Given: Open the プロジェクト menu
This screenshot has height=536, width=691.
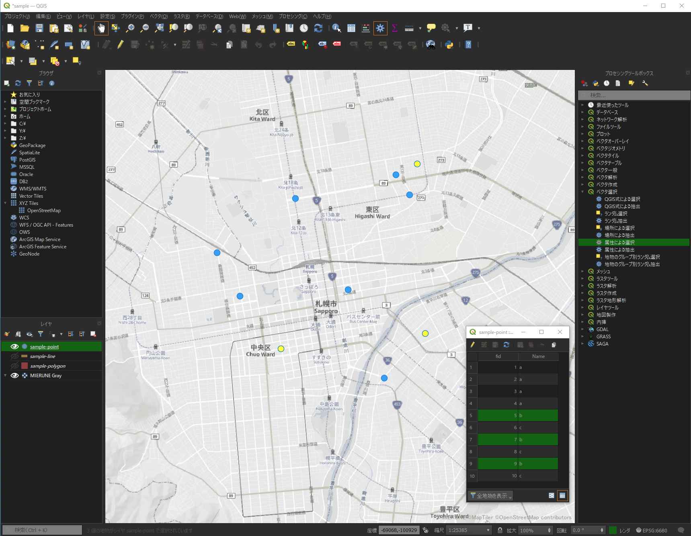Looking at the screenshot, I should (17, 16).
